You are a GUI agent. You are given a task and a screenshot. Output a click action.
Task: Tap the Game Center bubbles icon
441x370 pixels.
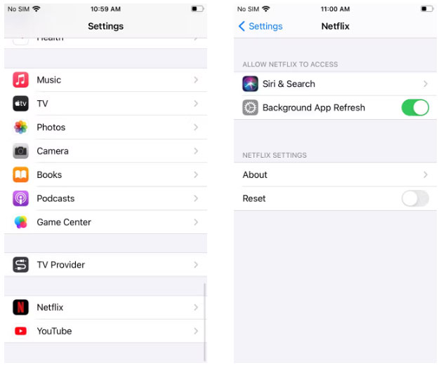point(20,222)
